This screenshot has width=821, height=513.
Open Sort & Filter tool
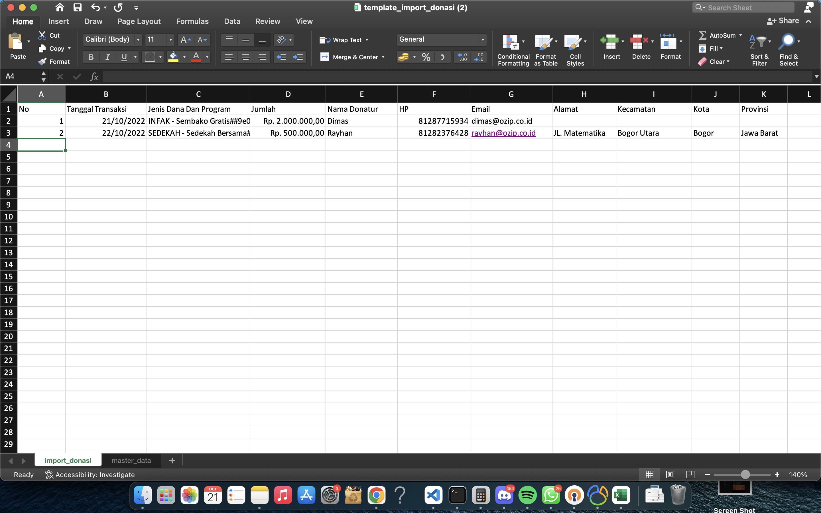(x=759, y=42)
